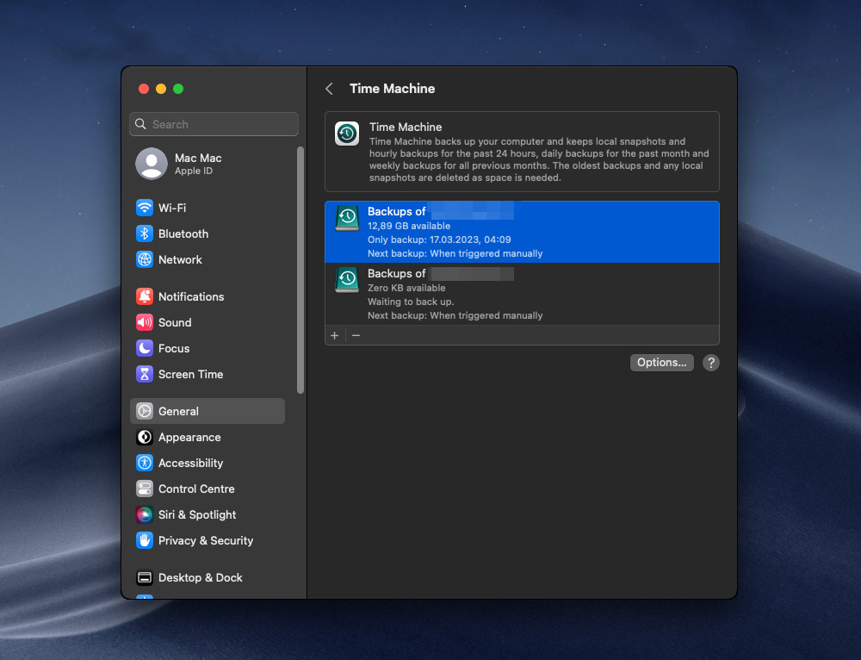This screenshot has width=861, height=660.
Task: Click the Time Machine page title
Action: point(392,89)
